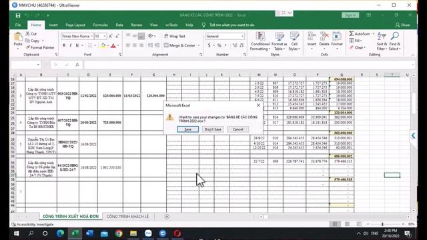The width and height of the screenshot is (427, 240).
Task: Open the font size dropdown
Action: 105,36
